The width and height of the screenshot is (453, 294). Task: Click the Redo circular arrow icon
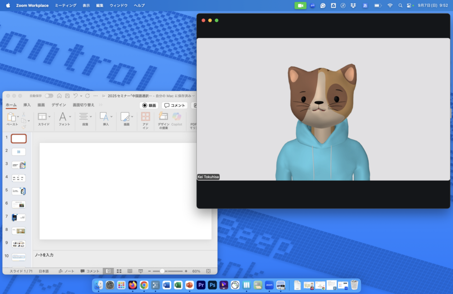pos(87,96)
